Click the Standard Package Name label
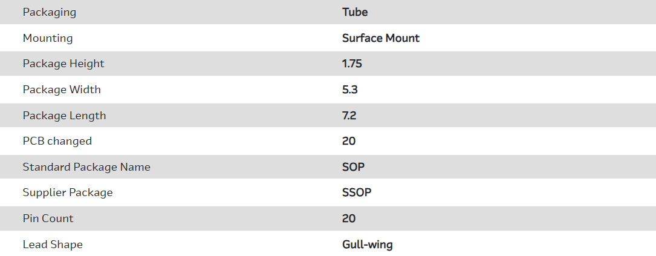Image resolution: width=656 pixels, height=256 pixels. coord(86,167)
